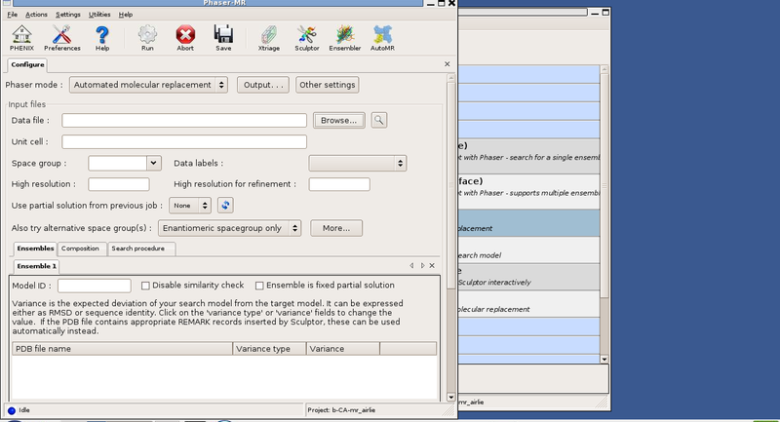The image size is (780, 422).
Task: Launch AutoMR from the toolbar
Action: pos(382,36)
